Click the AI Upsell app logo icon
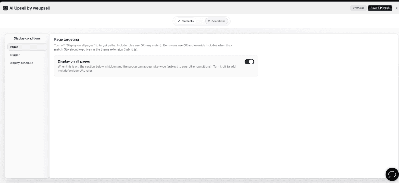This screenshot has width=399, height=183. pos(5,8)
